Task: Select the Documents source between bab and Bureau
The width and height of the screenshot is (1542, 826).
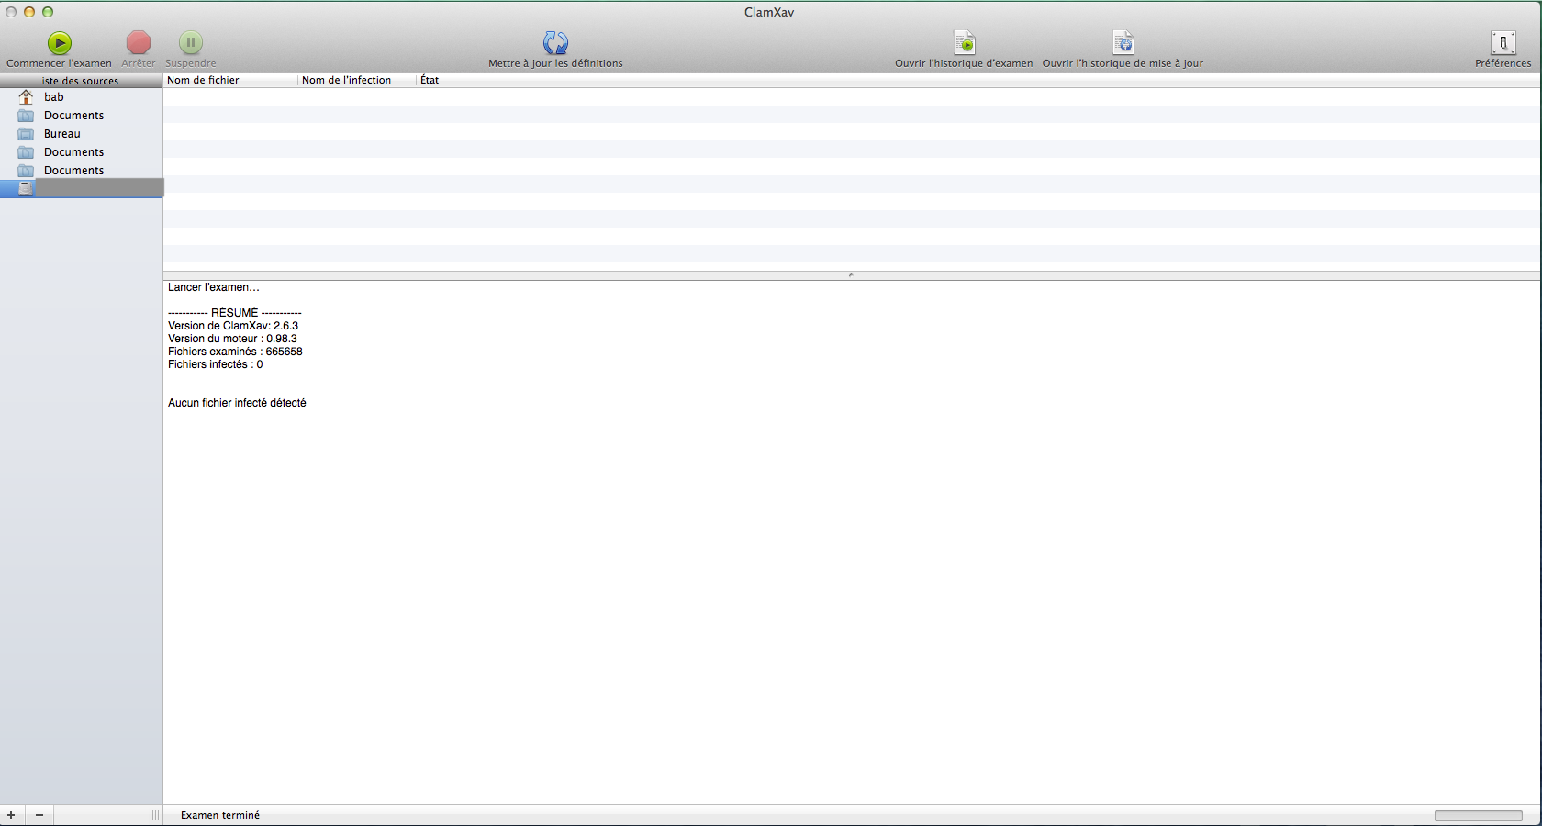Action: click(x=82, y=116)
